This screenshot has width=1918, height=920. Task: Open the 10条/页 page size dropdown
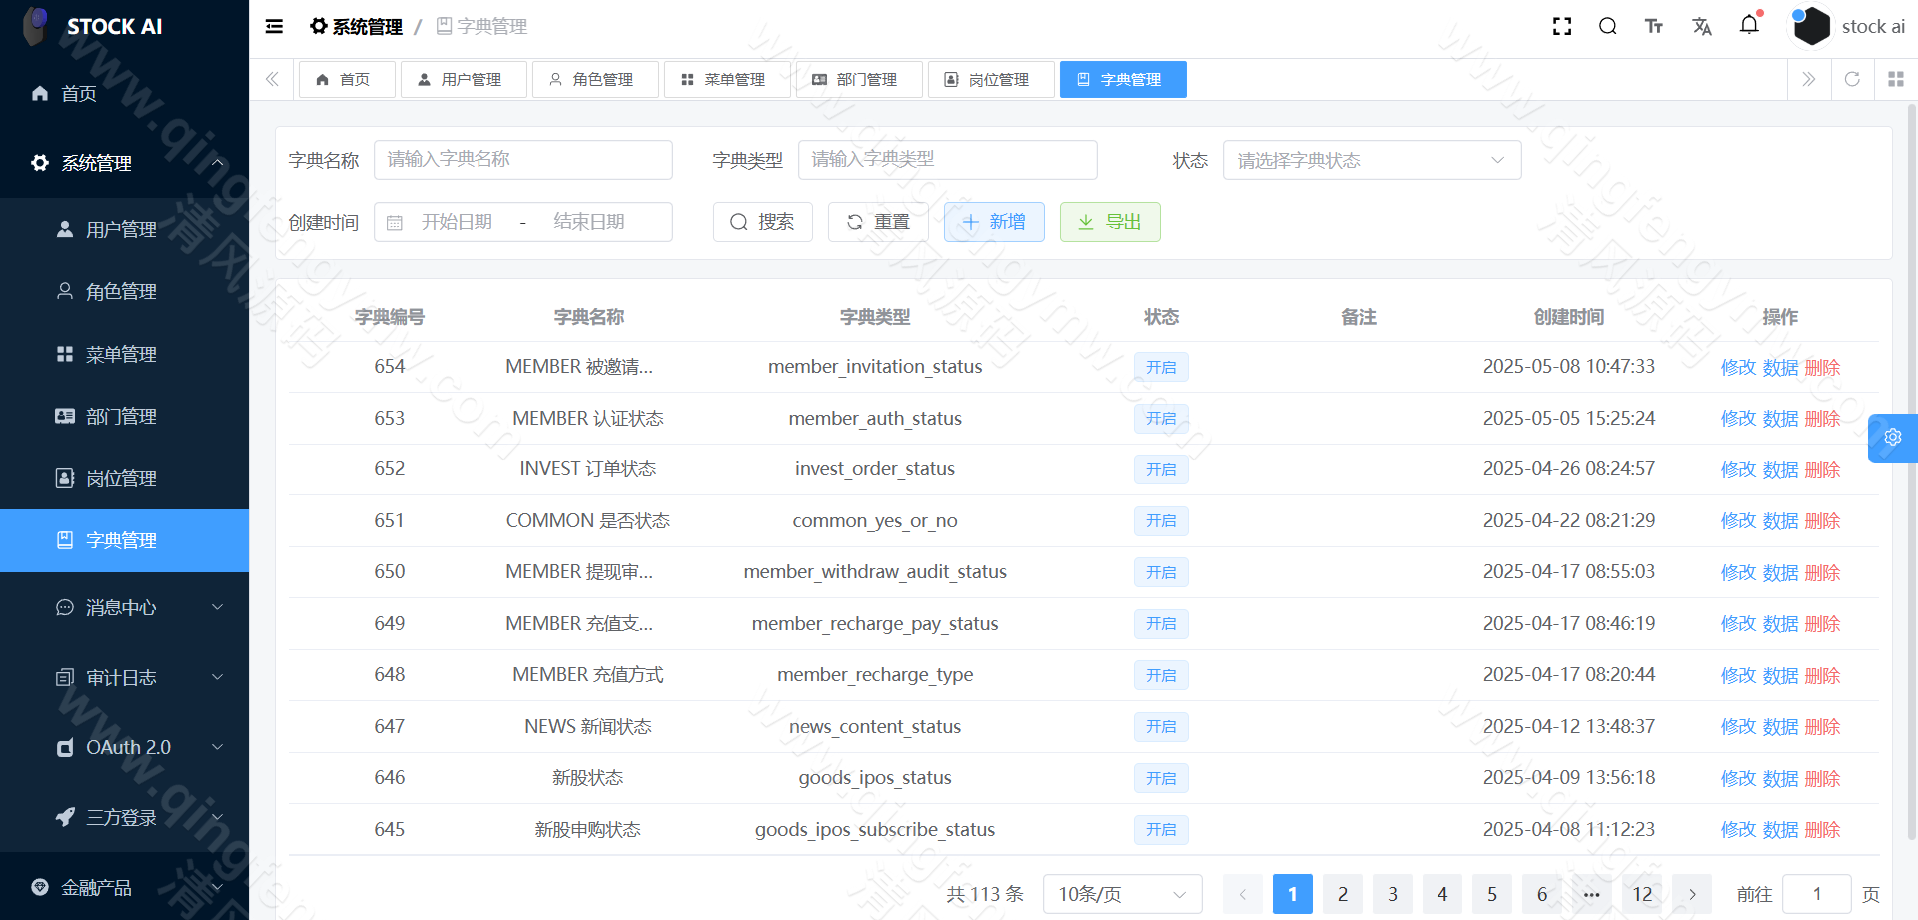[x=1121, y=894]
